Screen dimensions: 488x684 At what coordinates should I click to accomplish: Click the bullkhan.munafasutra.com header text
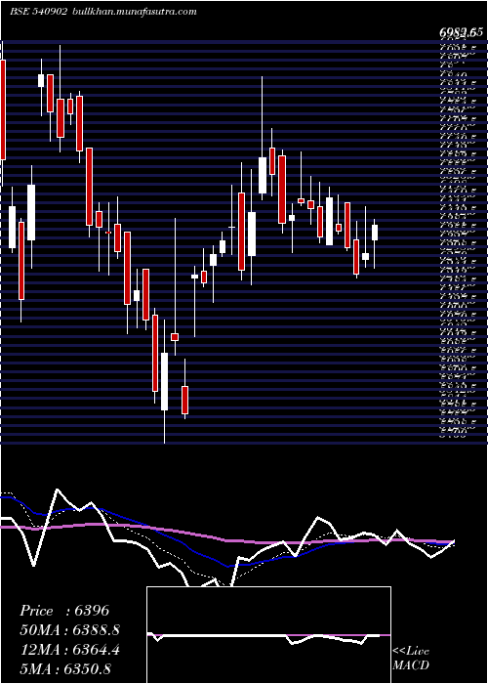(134, 12)
